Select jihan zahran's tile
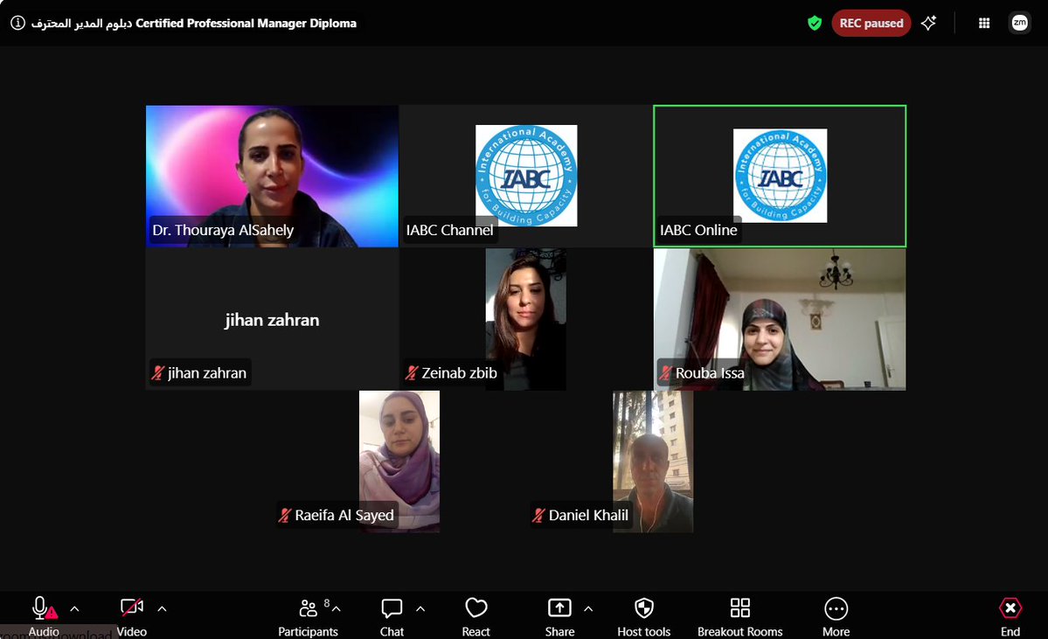The width and height of the screenshot is (1048, 639). (x=272, y=320)
